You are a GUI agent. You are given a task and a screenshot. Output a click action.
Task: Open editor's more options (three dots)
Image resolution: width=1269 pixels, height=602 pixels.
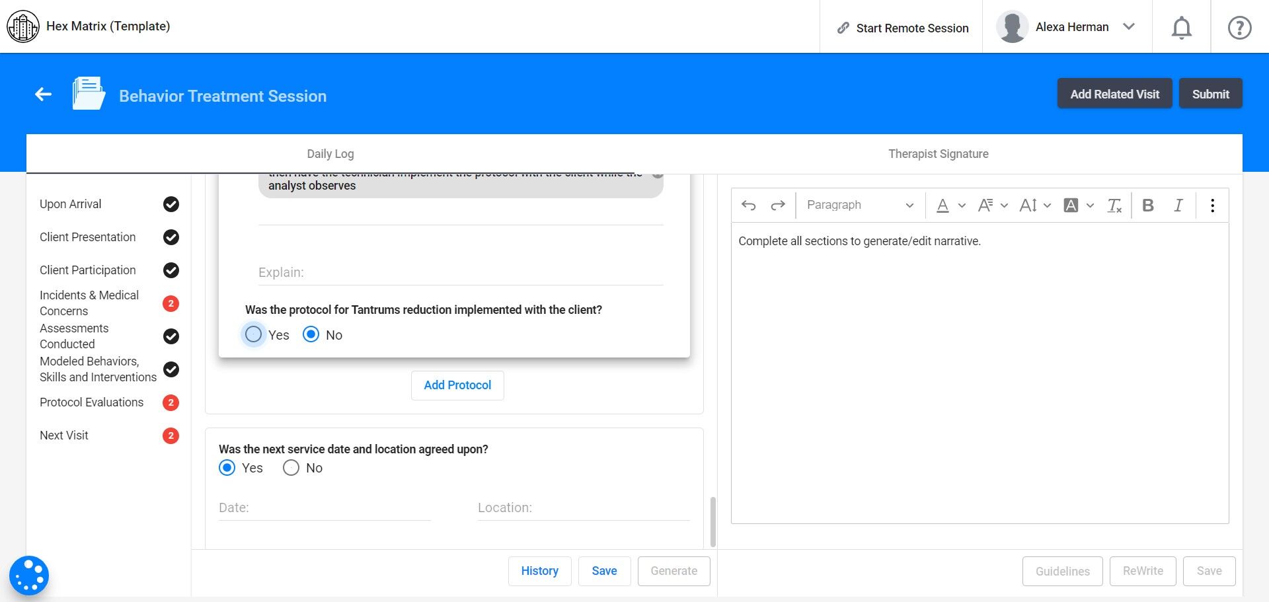[1212, 206]
